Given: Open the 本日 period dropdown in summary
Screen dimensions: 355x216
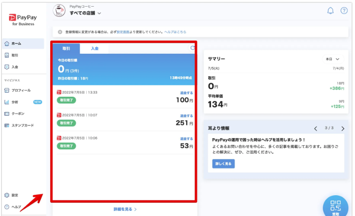Looking at the screenshot, I should coord(332,59).
